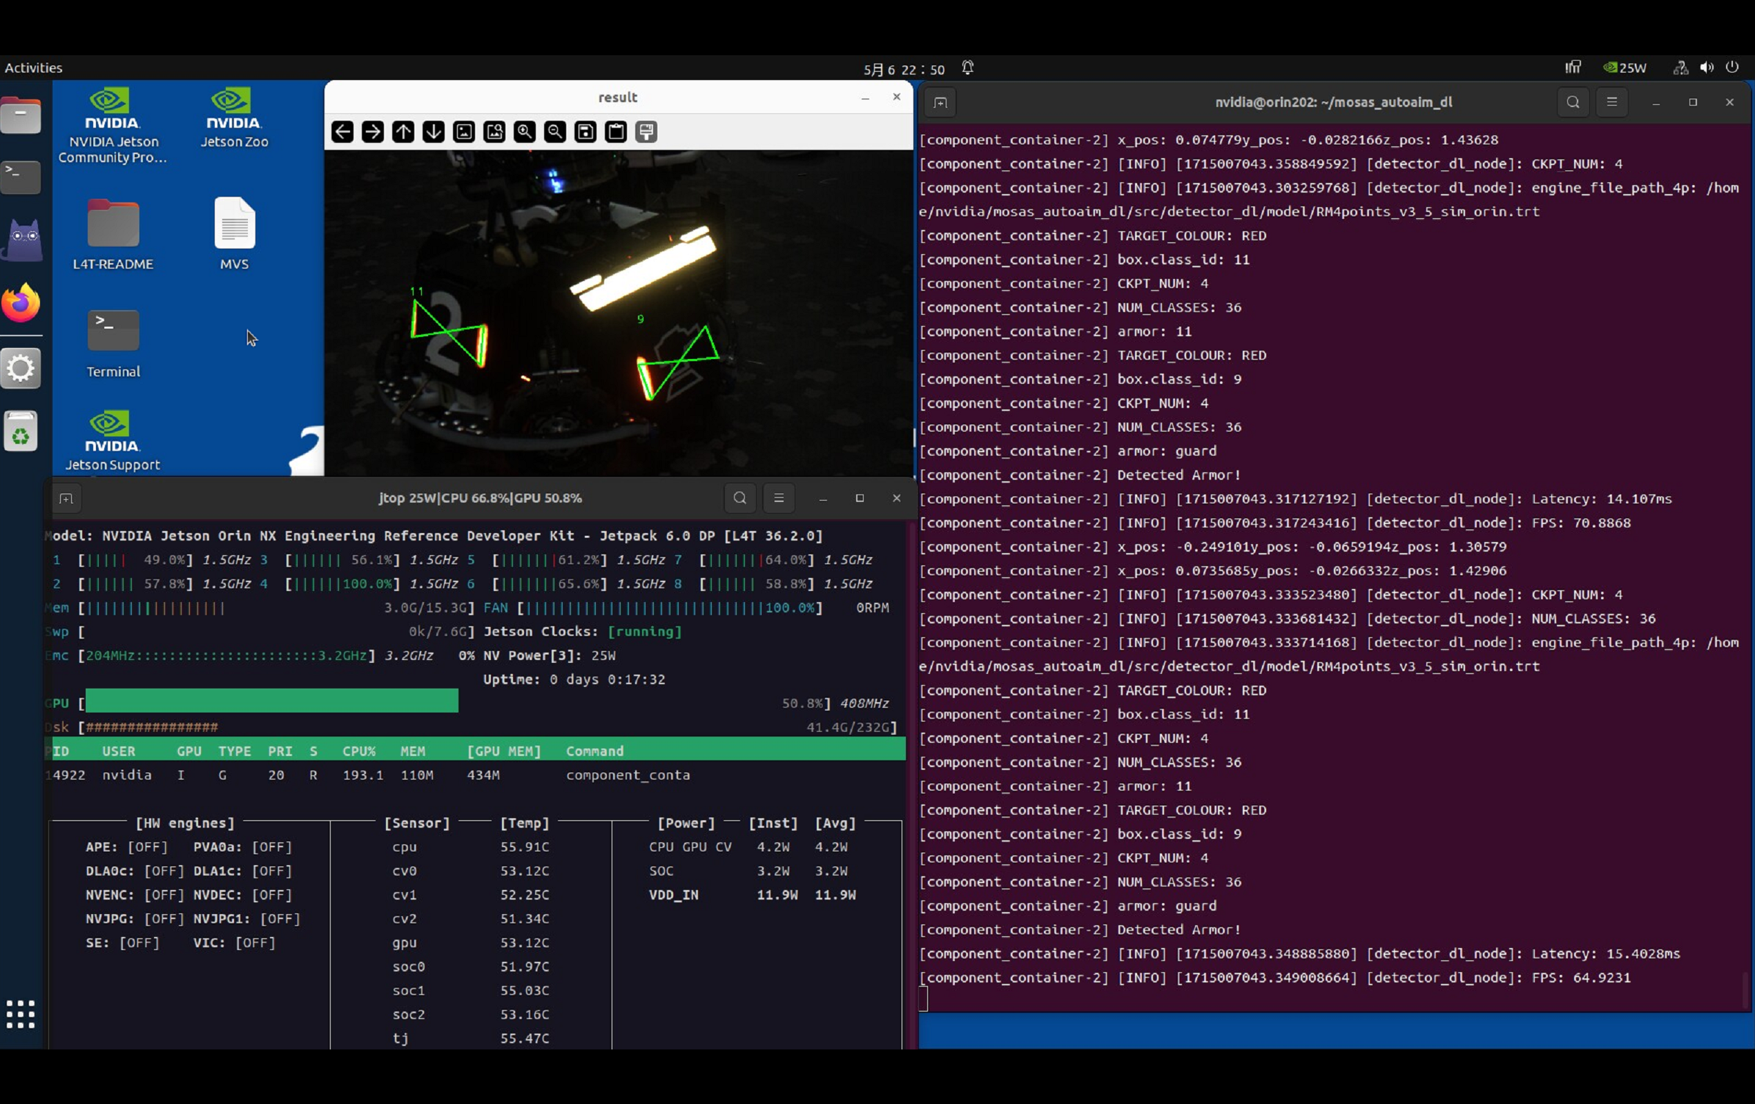Click the save image floppy icon

pyautogui.click(x=585, y=132)
